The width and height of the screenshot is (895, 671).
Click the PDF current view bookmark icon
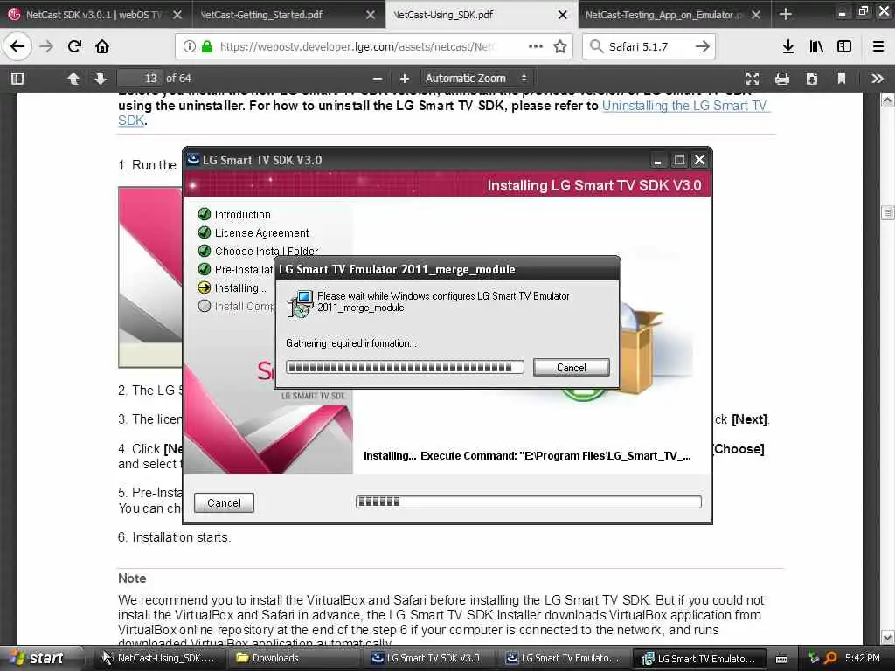click(x=842, y=78)
